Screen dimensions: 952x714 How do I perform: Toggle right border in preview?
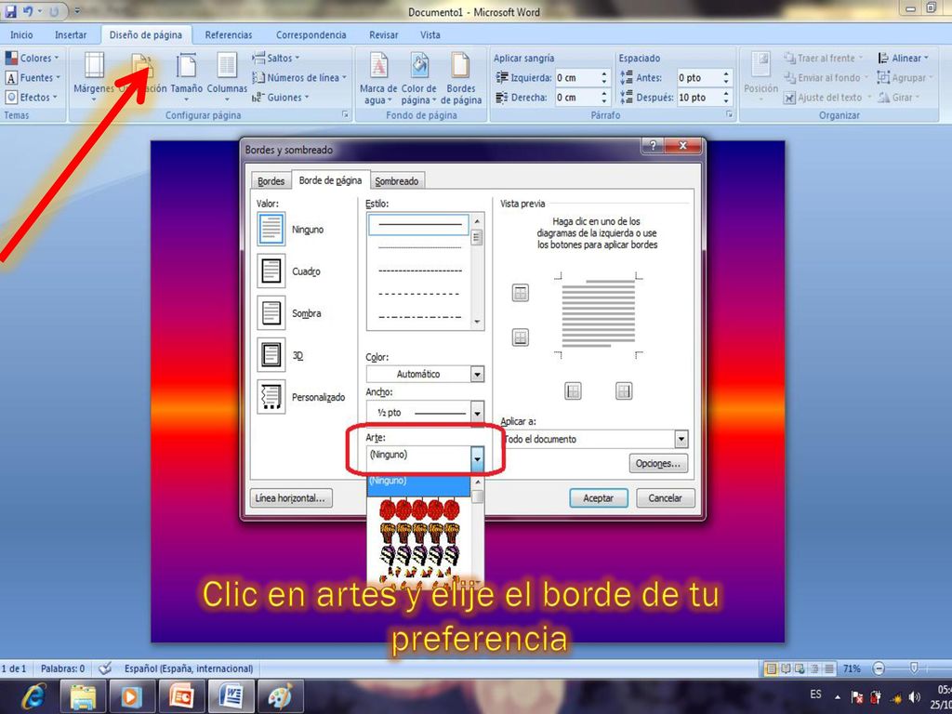point(624,391)
